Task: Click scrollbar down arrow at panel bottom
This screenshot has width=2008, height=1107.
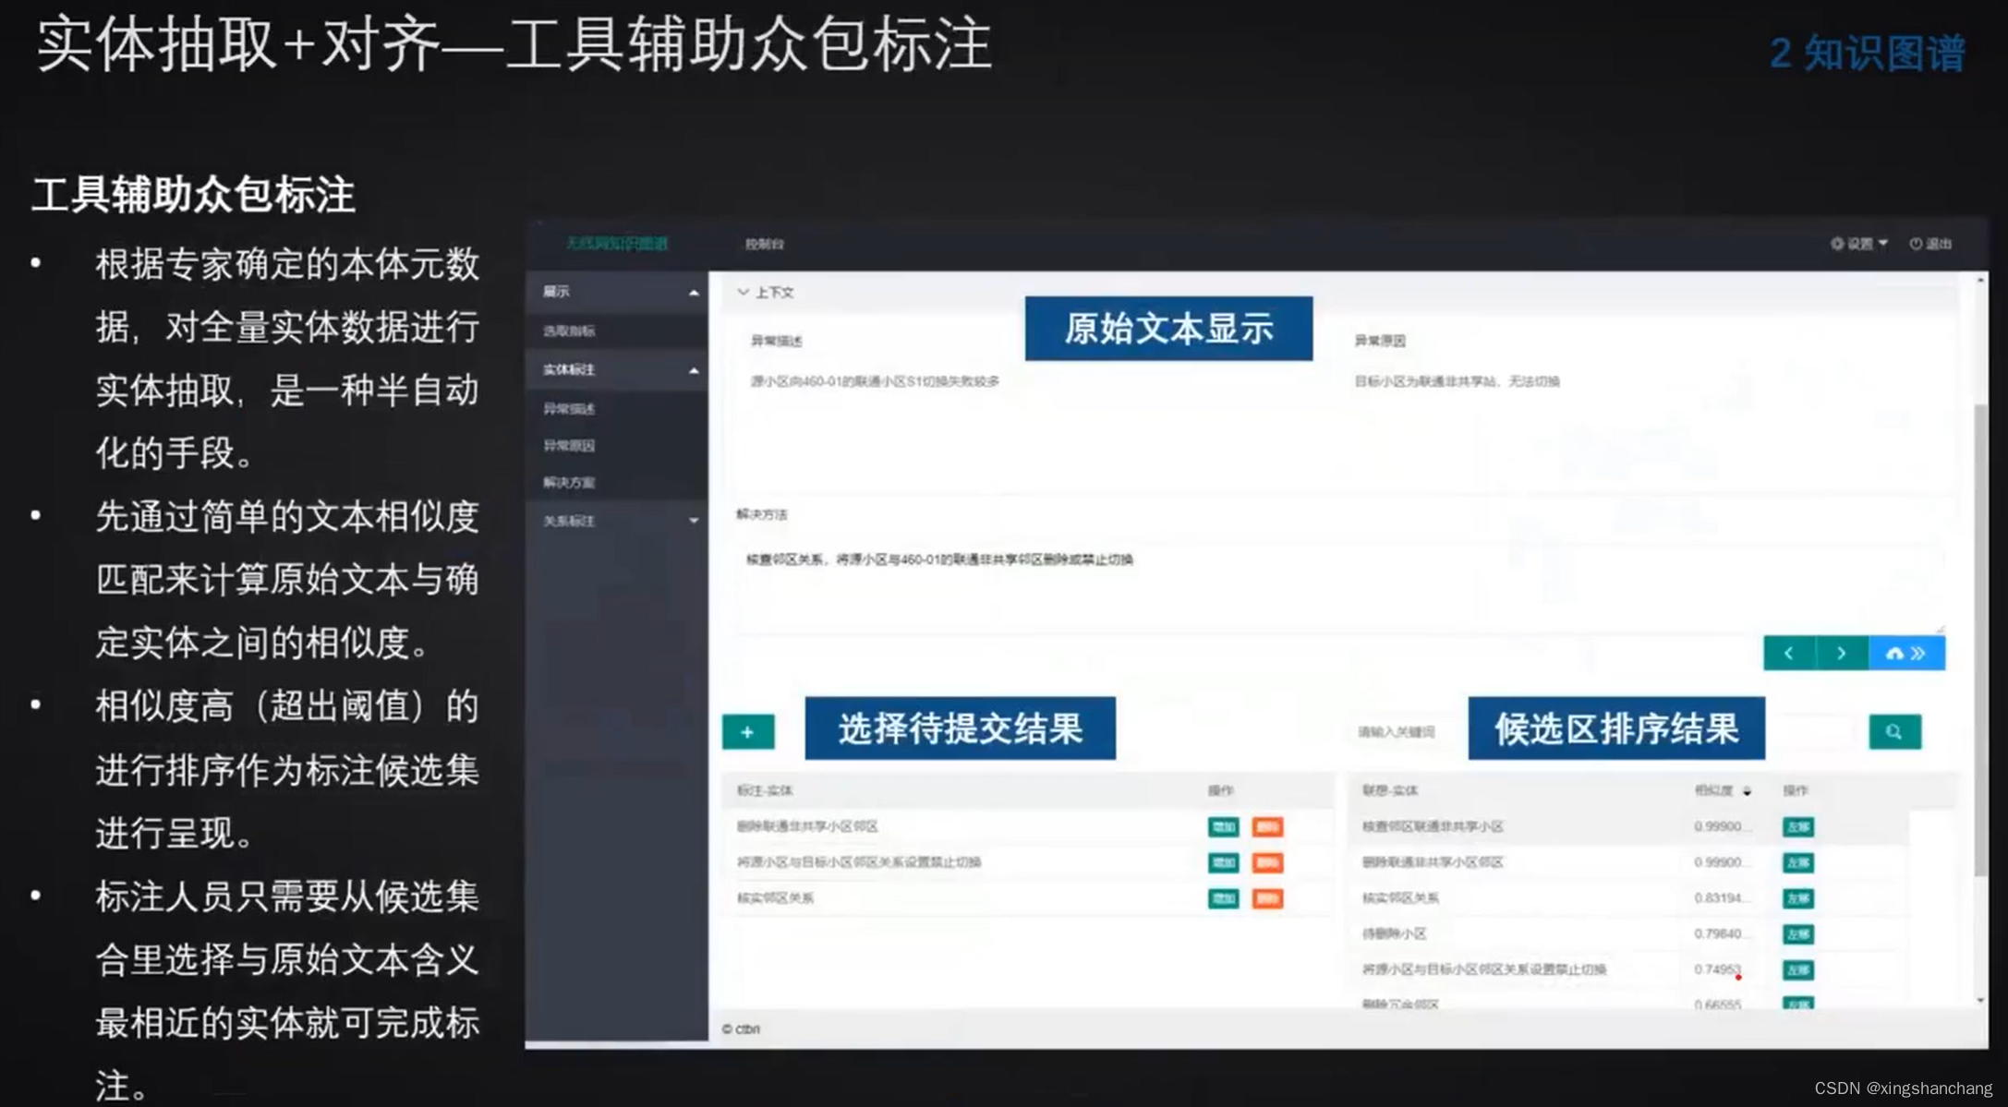Action: (x=1979, y=1001)
